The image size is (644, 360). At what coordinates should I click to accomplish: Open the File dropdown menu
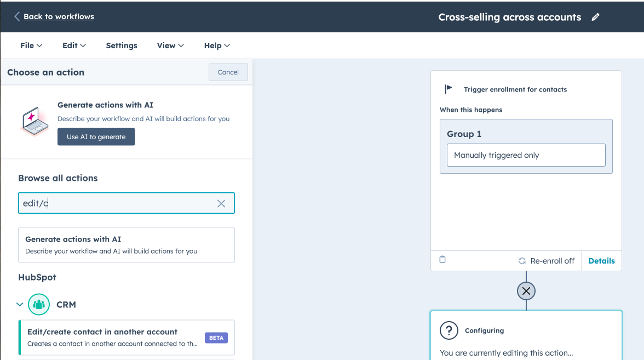click(x=31, y=45)
